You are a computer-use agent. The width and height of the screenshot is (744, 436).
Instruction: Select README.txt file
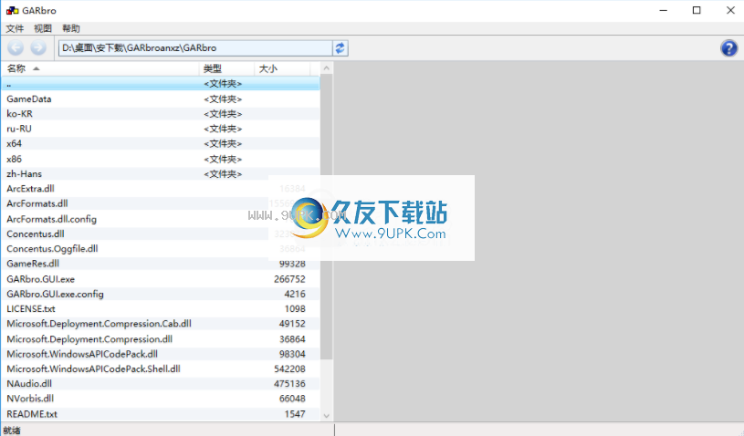point(161,414)
